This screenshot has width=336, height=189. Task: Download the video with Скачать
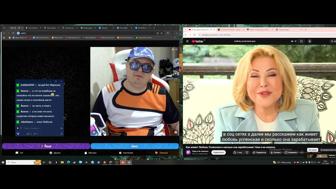coord(275,153)
